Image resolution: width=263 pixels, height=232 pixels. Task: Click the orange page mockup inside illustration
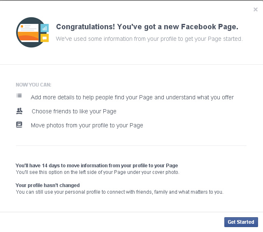point(28,33)
